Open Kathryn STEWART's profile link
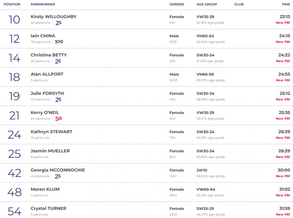 pyautogui.click(x=52, y=132)
